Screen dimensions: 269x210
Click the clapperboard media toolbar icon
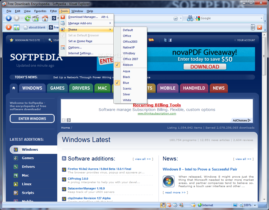click(36, 18)
